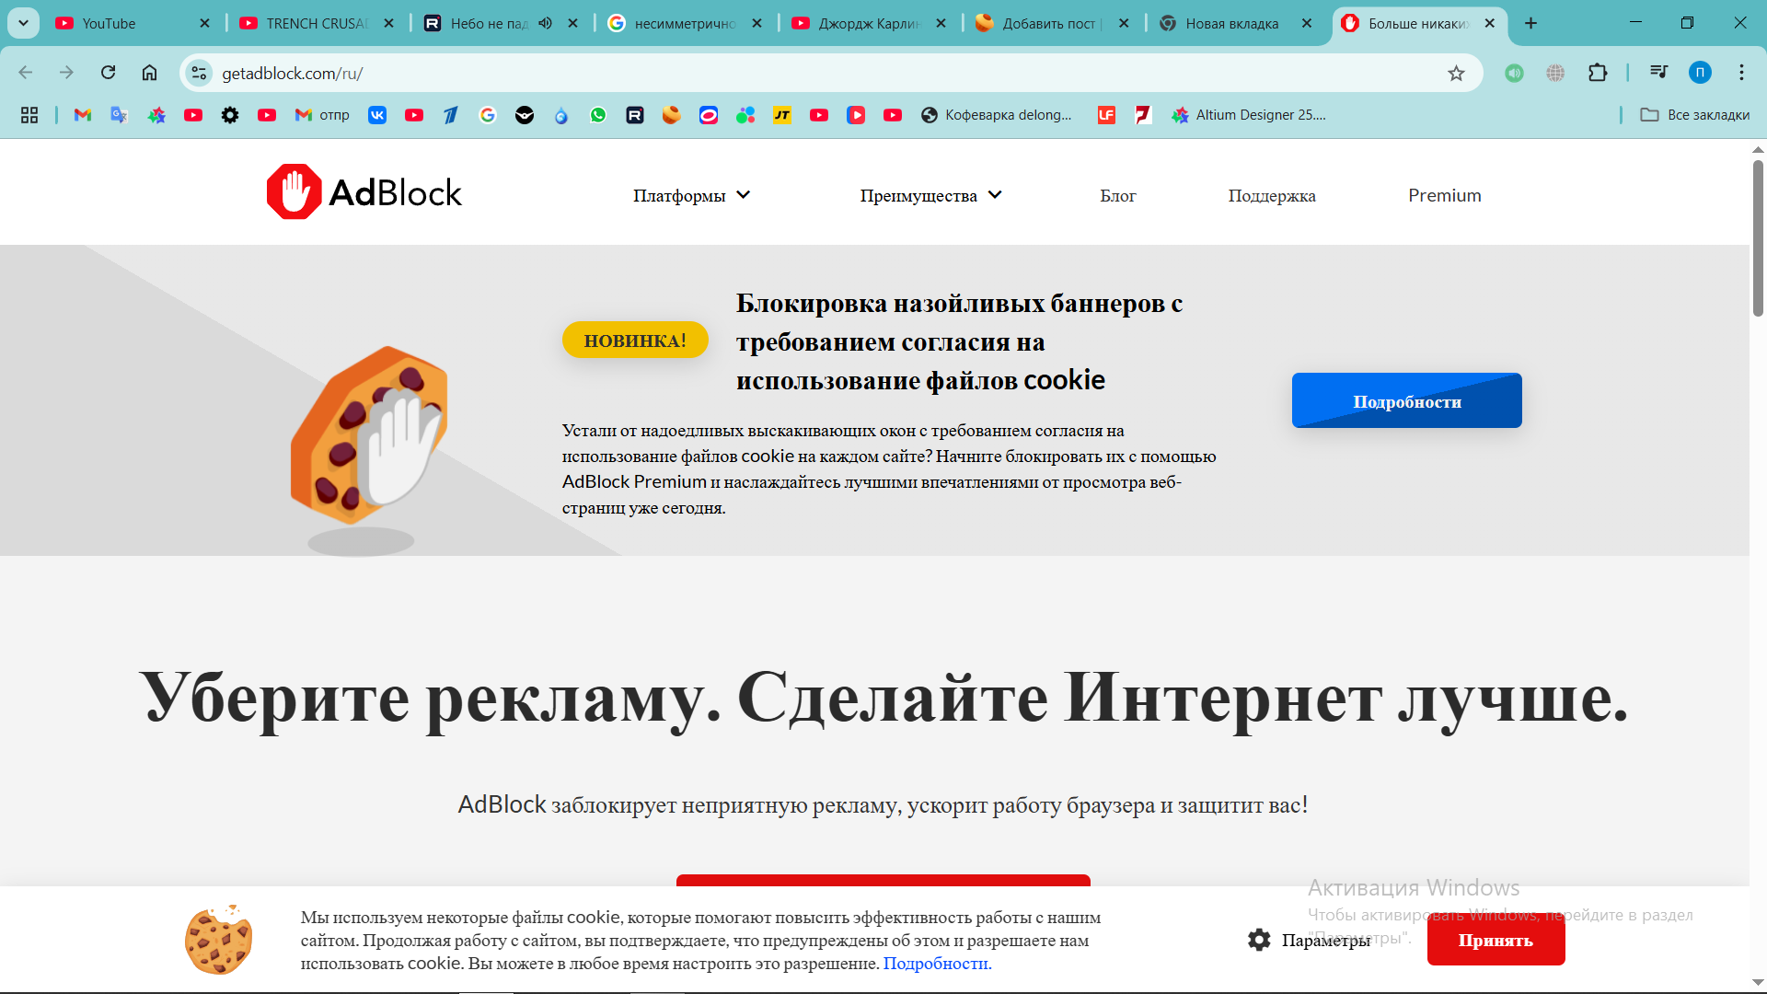
Task: Click the blue Подробности button
Action: point(1407,400)
